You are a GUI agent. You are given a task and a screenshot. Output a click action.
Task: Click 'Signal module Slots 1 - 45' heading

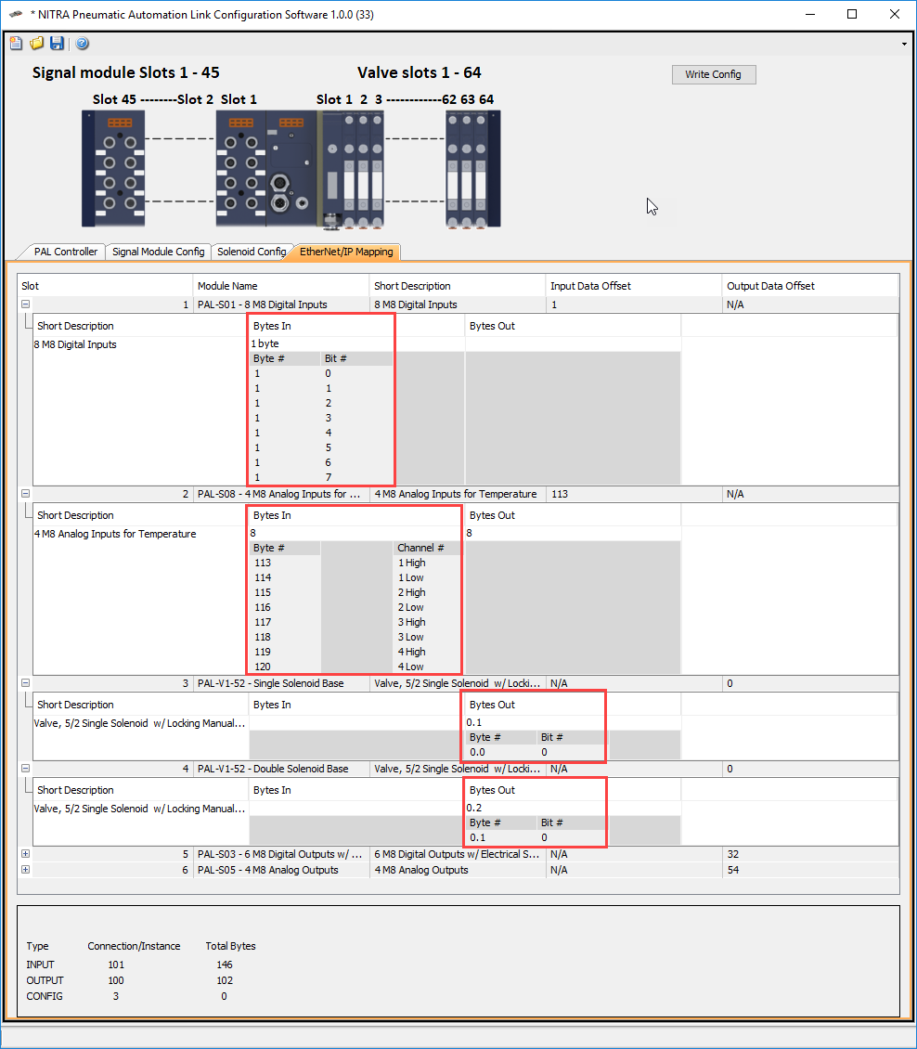(x=125, y=72)
